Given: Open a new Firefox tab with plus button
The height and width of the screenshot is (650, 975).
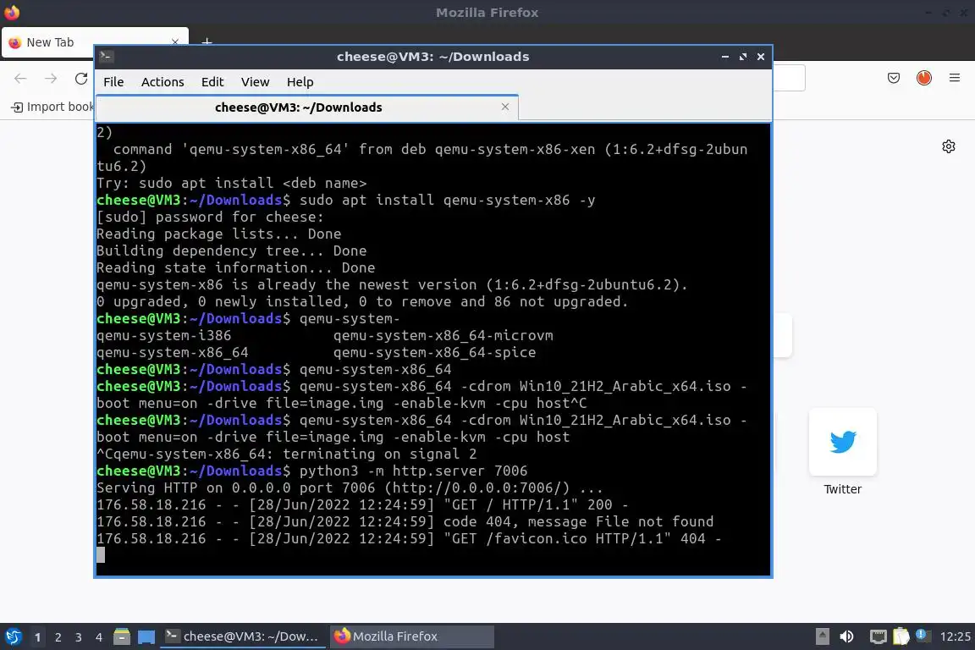Looking at the screenshot, I should click(207, 42).
